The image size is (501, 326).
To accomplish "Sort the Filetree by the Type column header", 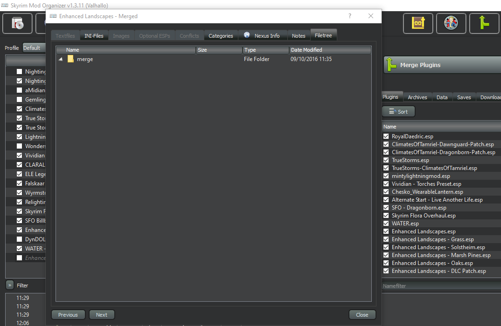I will (x=266, y=50).
